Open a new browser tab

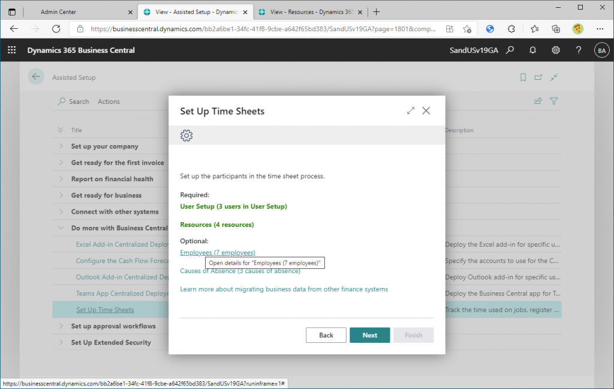(x=377, y=12)
